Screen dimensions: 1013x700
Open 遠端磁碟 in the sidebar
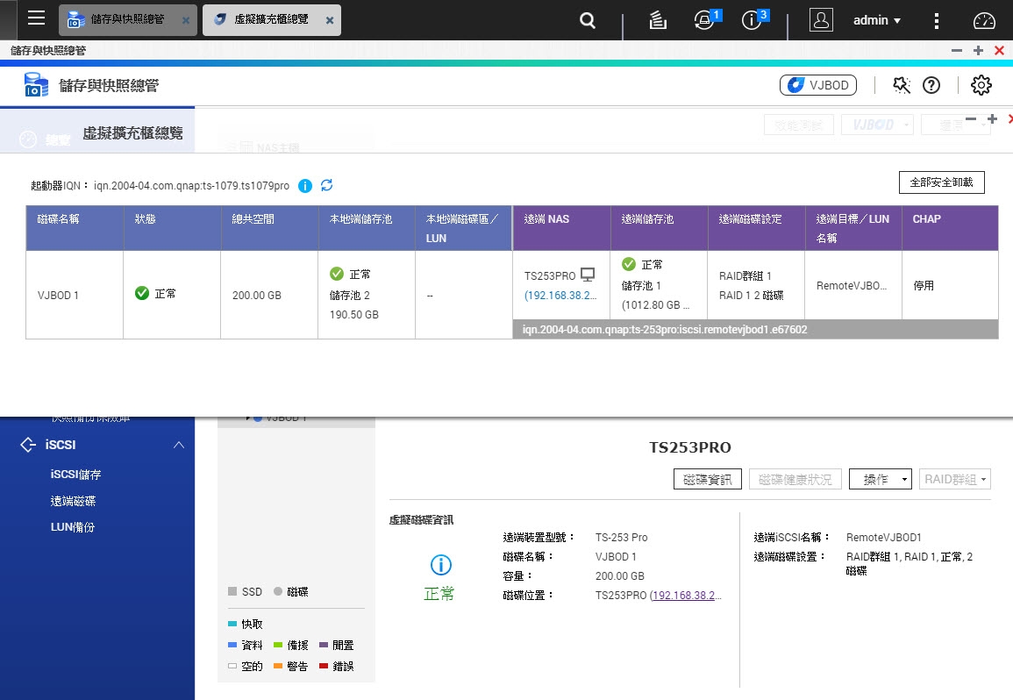(x=73, y=501)
